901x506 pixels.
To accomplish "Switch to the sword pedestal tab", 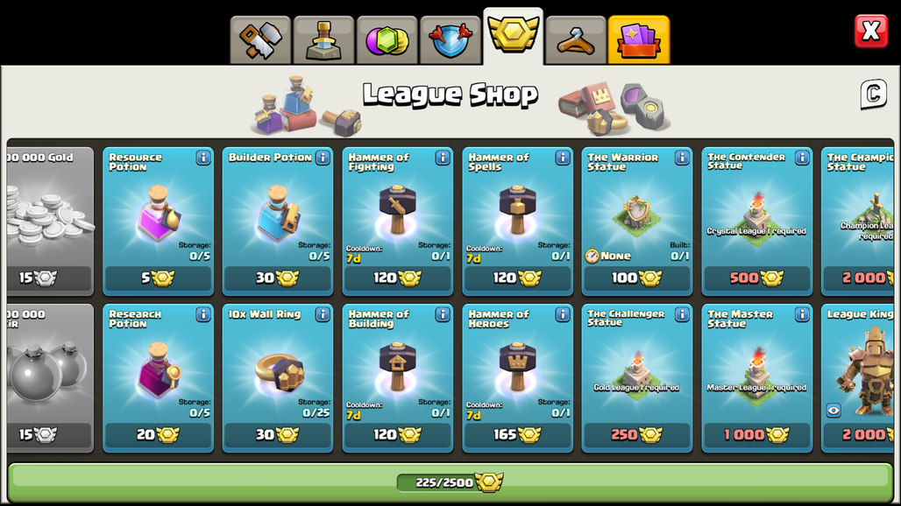I will pos(323,40).
